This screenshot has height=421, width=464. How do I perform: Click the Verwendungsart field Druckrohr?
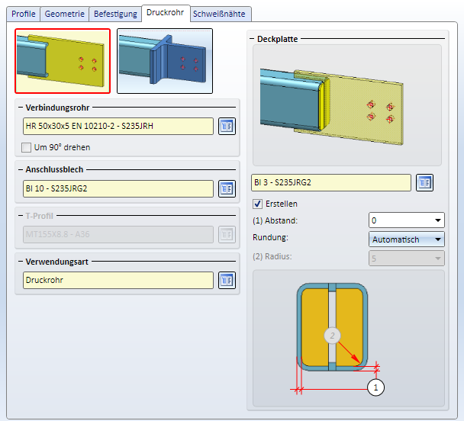coord(118,280)
